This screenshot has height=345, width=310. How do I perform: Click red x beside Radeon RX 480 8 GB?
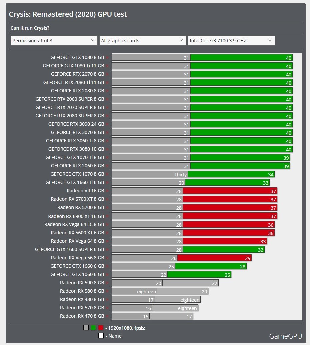point(107,300)
